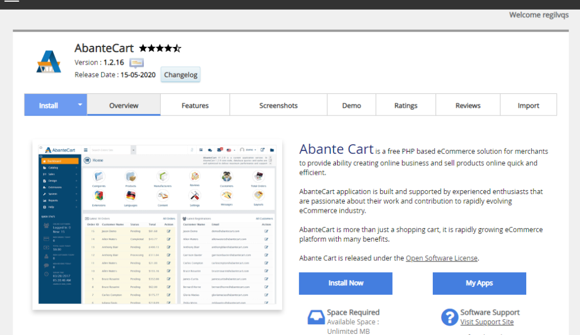Click the 'Space Required' label
This screenshot has width=580, height=335.
[353, 312]
